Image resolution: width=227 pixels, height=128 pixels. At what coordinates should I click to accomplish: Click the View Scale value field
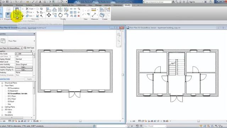click(x=24, y=54)
